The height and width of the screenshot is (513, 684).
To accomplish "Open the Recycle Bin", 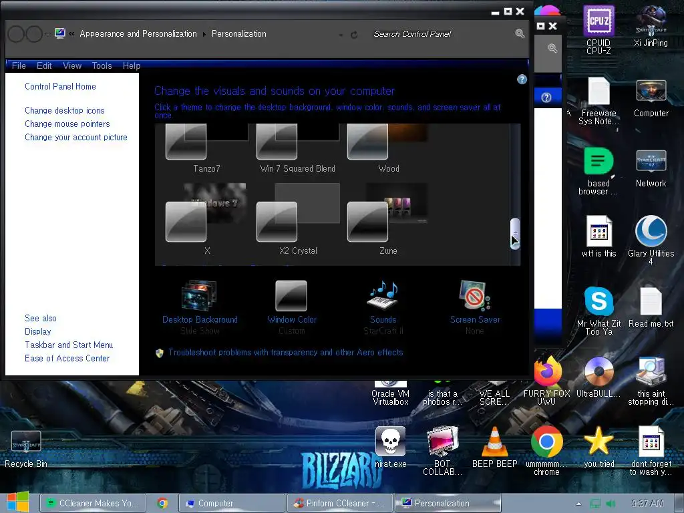I will 26,448.
